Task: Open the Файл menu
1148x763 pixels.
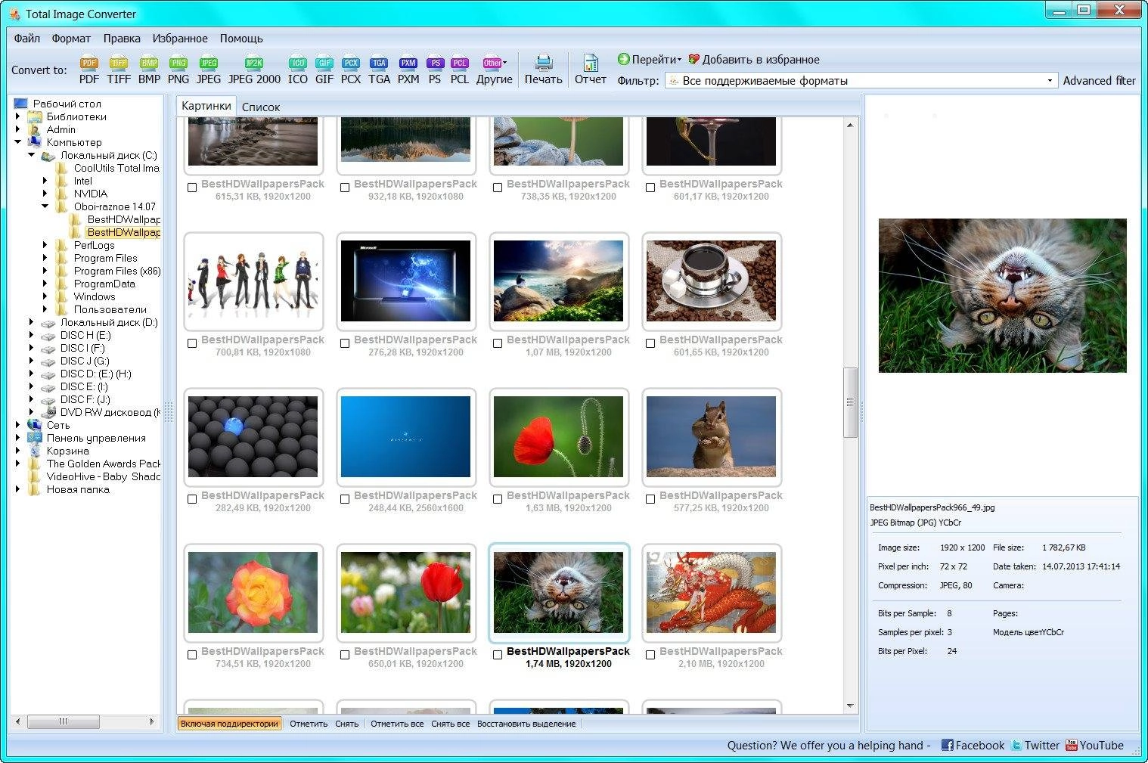Action: [x=27, y=38]
